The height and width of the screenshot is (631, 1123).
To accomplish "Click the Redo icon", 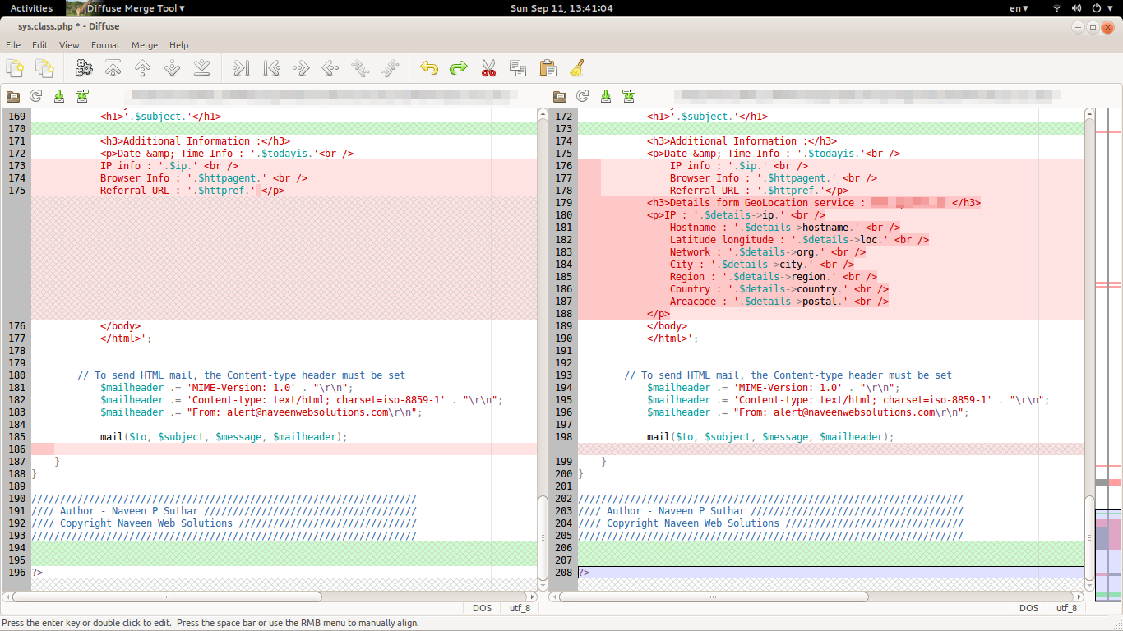I will [458, 67].
